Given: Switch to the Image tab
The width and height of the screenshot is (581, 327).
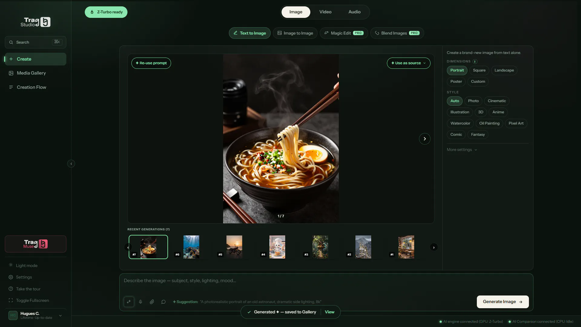Looking at the screenshot, I should 296,12.
